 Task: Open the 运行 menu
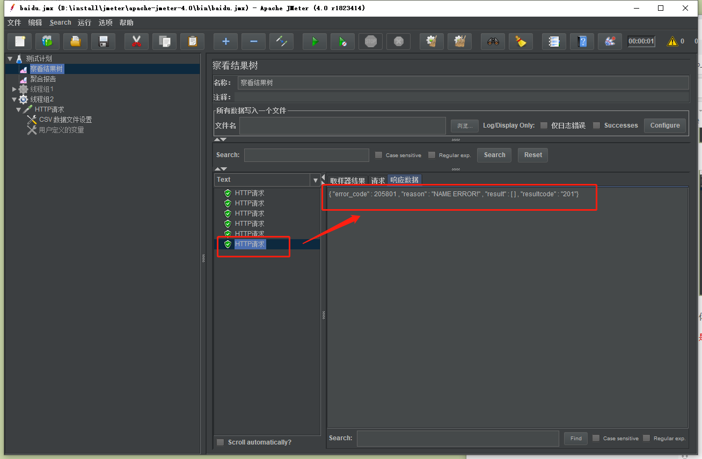(x=84, y=23)
